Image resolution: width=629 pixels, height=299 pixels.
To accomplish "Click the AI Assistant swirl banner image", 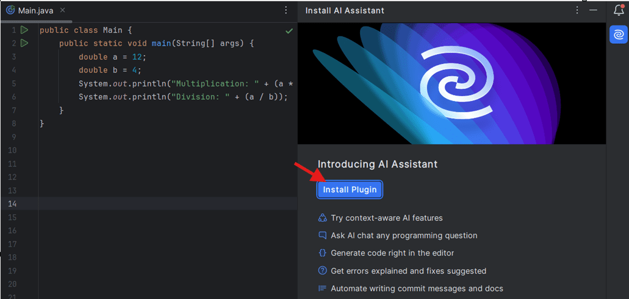I will (x=452, y=83).
